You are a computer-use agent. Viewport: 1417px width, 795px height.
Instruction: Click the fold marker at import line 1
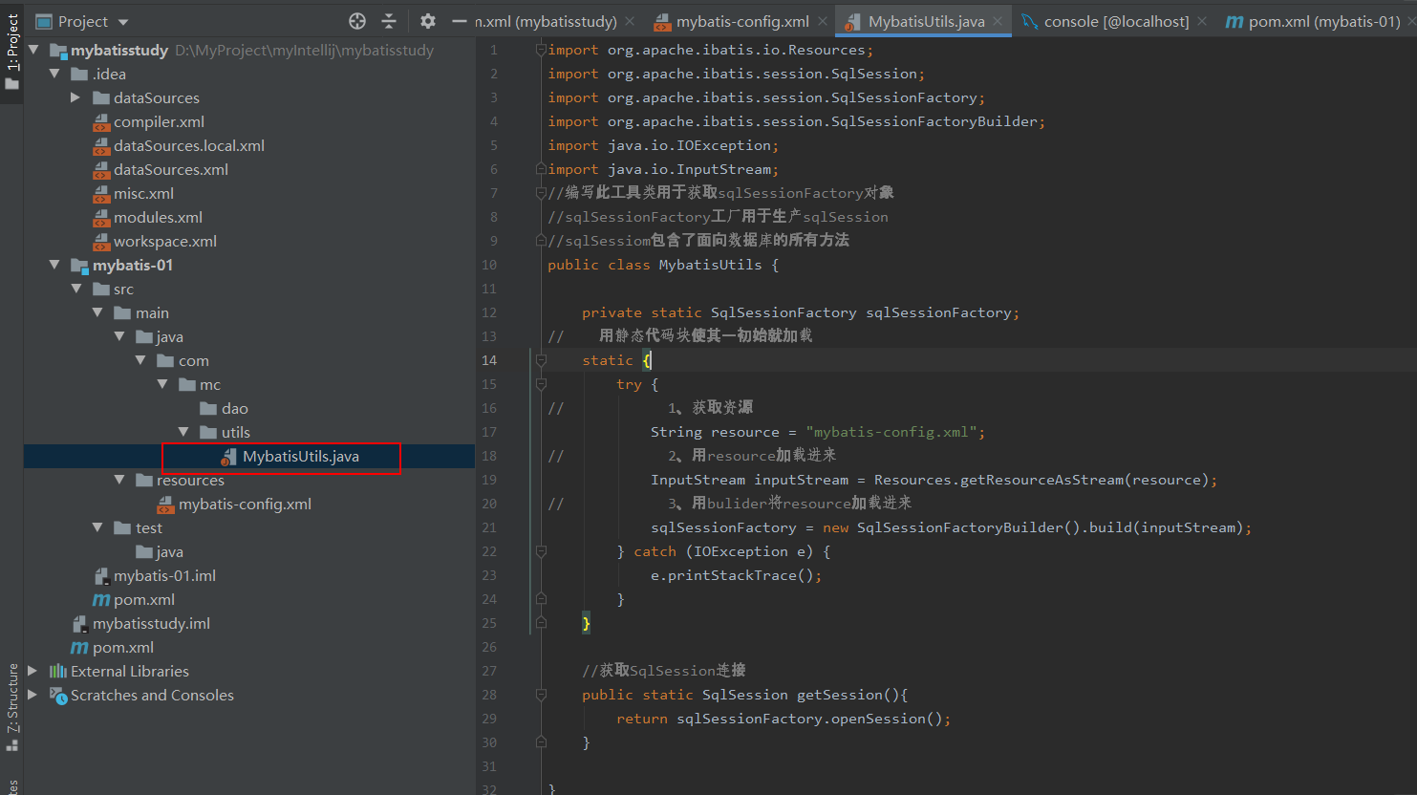pyautogui.click(x=541, y=50)
